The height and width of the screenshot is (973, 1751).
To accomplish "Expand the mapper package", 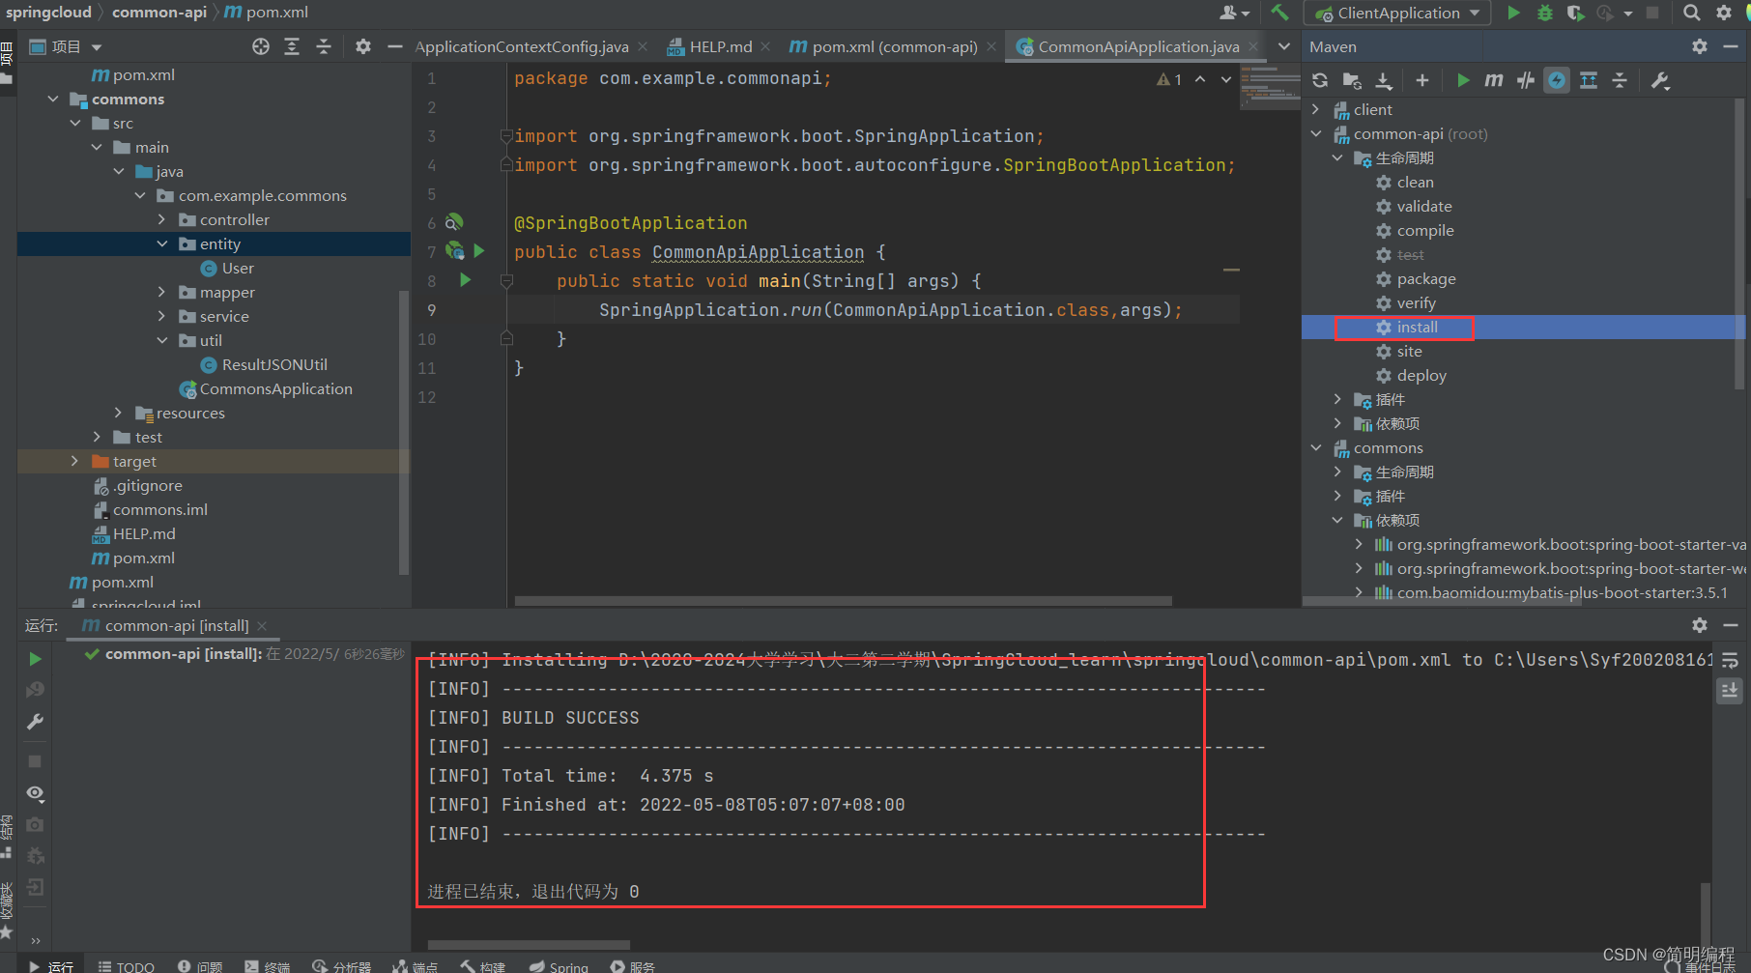I will point(161,292).
